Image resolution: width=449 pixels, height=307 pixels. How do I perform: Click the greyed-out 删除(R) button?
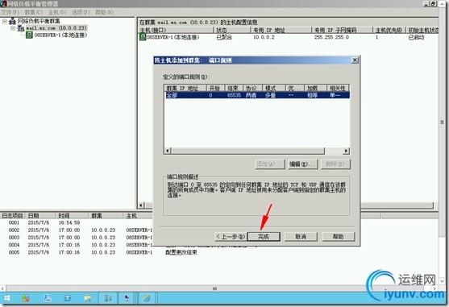pos(335,164)
